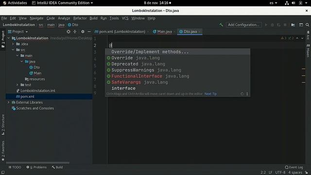Viewport: 311px width, 175px height.
Task: Open the File menu
Action: [x=4, y=18]
